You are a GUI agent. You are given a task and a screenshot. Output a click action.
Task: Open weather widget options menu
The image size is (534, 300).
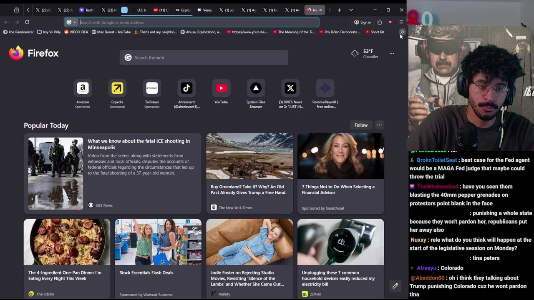tap(392, 53)
